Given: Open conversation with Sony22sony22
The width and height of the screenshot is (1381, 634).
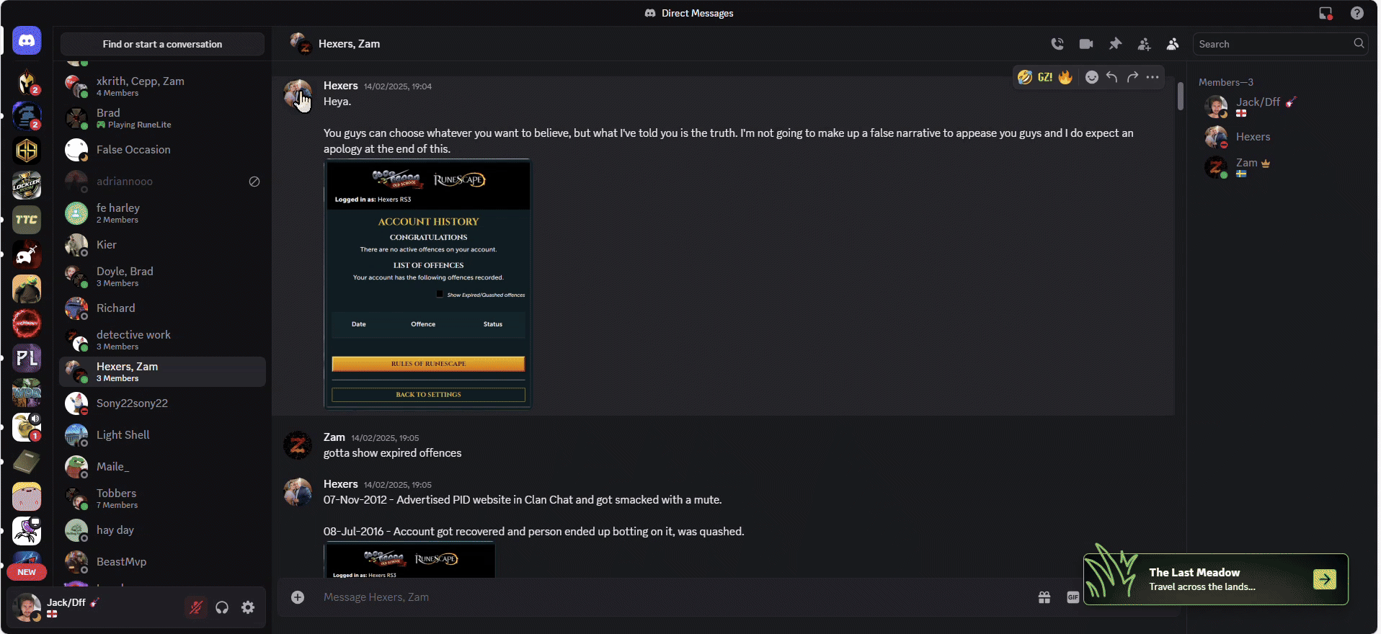Looking at the screenshot, I should [162, 403].
